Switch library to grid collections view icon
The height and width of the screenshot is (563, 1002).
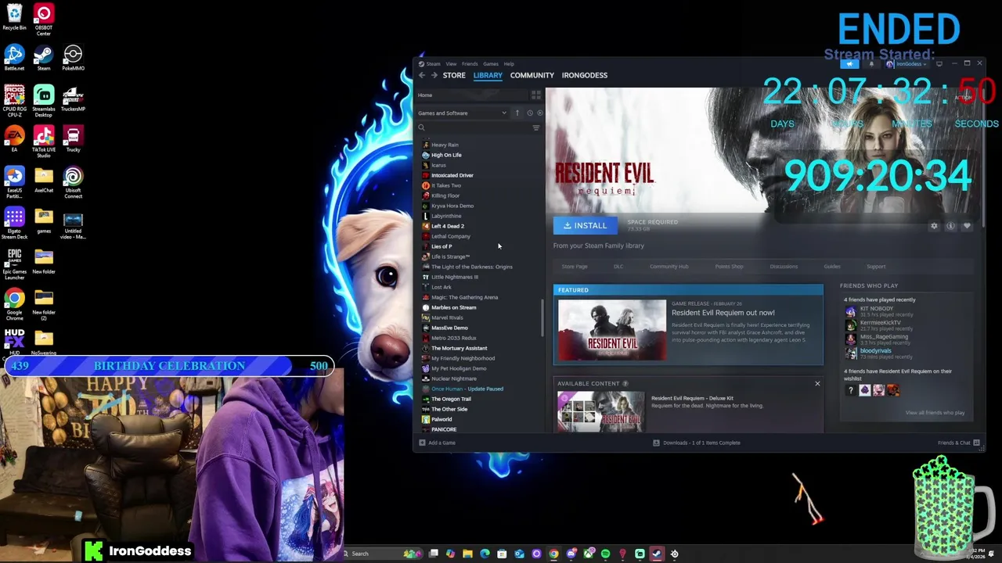536,95
